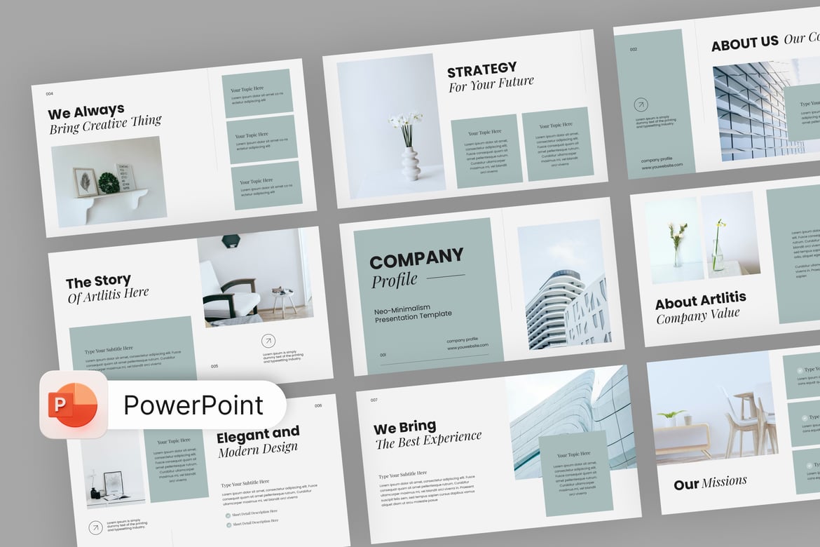Click the white flowers in glass photo on About Artlitis slide
This screenshot has height=547, width=820.
[x=675, y=241]
